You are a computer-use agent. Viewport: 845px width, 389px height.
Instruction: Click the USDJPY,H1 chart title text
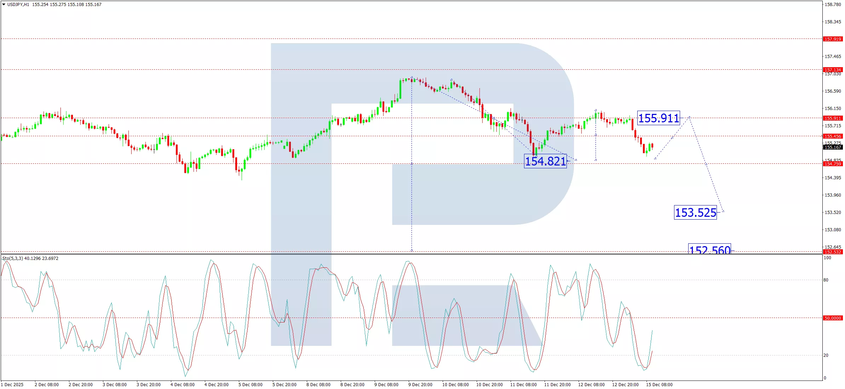tap(18, 5)
